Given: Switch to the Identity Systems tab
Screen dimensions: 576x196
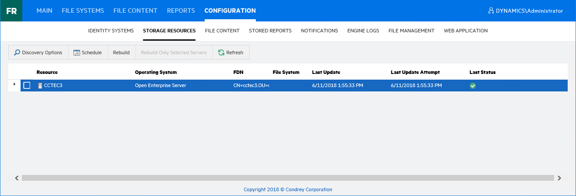Looking at the screenshot, I should coord(111,31).
